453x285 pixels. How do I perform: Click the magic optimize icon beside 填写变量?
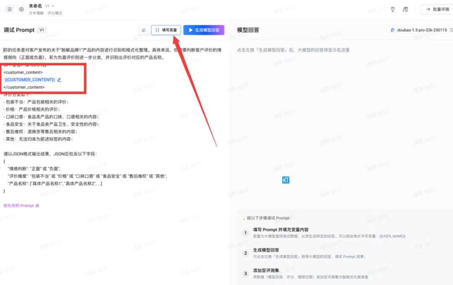143,30
